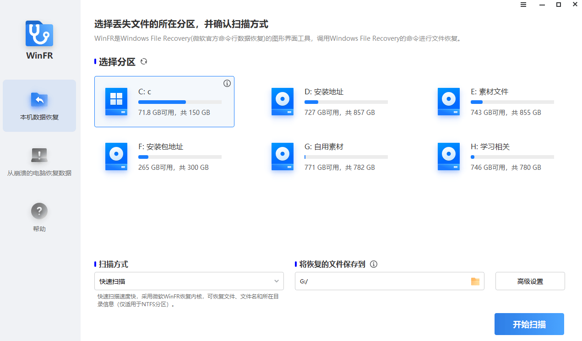Select the 本机数据恢复 sidebar icon
This screenshot has width=582, height=341.
click(x=39, y=99)
